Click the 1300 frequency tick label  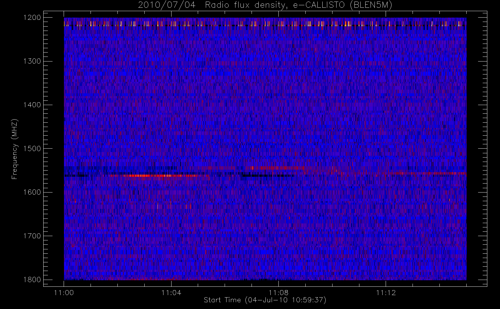pos(32,61)
